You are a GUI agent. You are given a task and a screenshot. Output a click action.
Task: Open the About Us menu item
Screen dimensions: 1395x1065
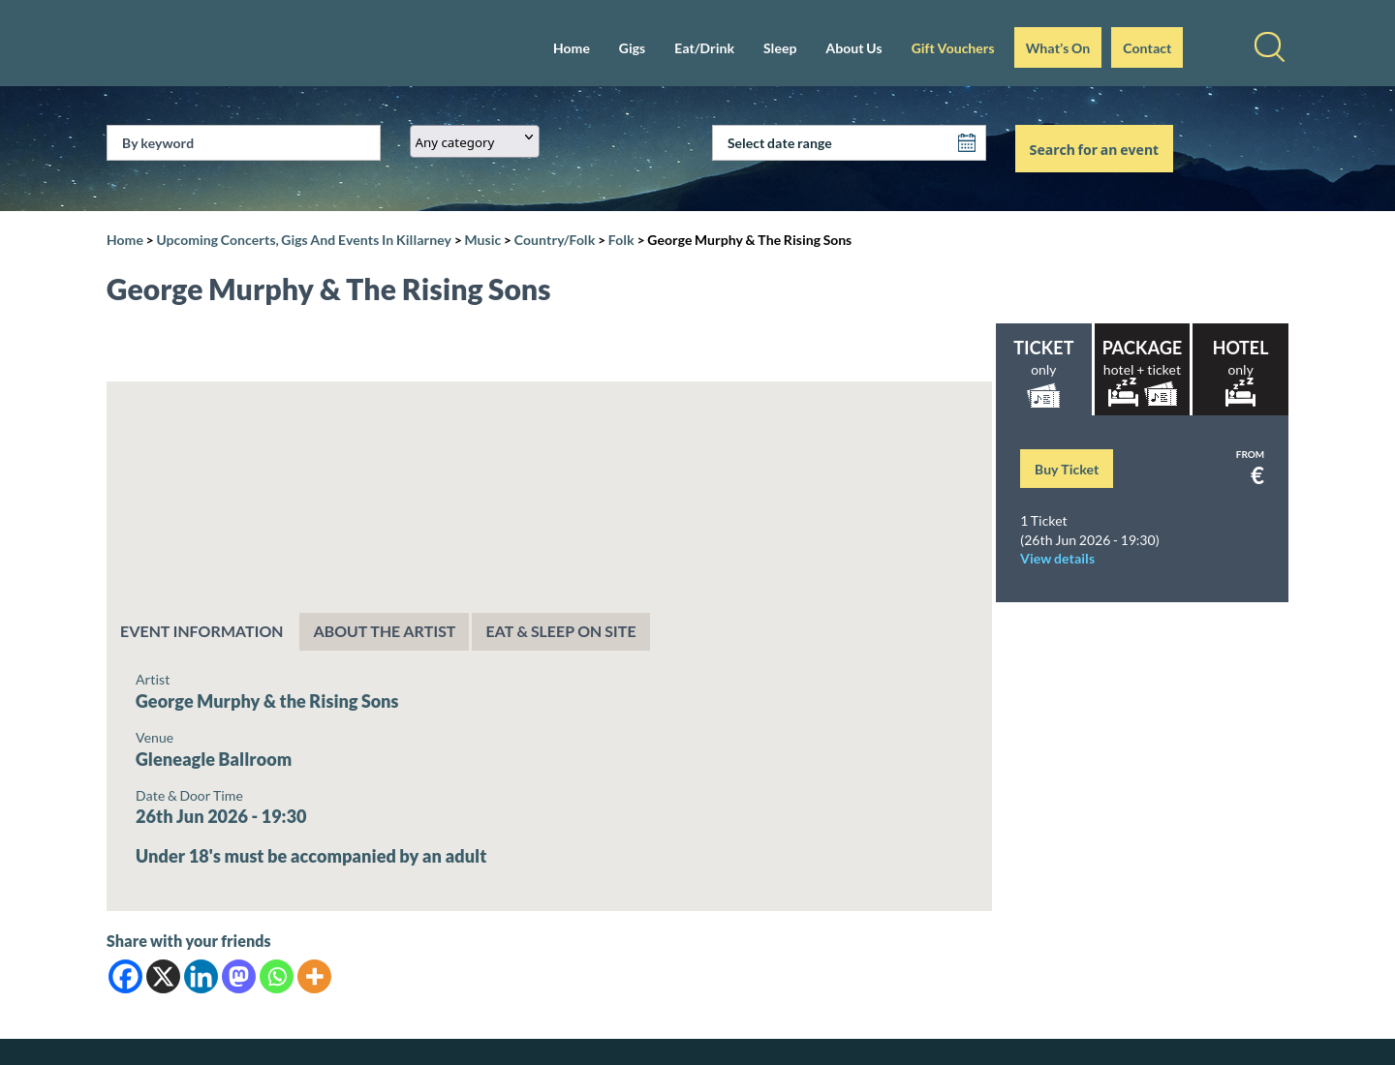[x=853, y=48]
